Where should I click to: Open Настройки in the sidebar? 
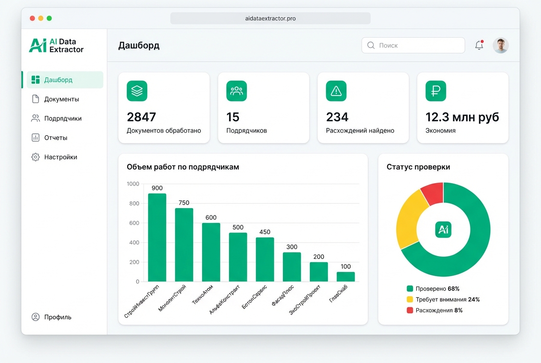point(60,157)
